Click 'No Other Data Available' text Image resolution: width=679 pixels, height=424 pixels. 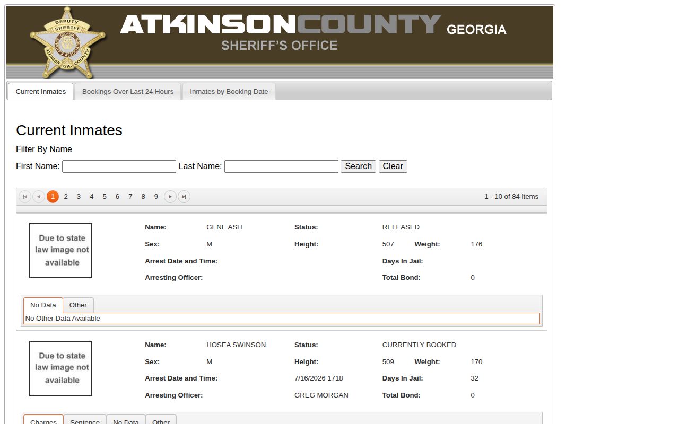point(63,319)
